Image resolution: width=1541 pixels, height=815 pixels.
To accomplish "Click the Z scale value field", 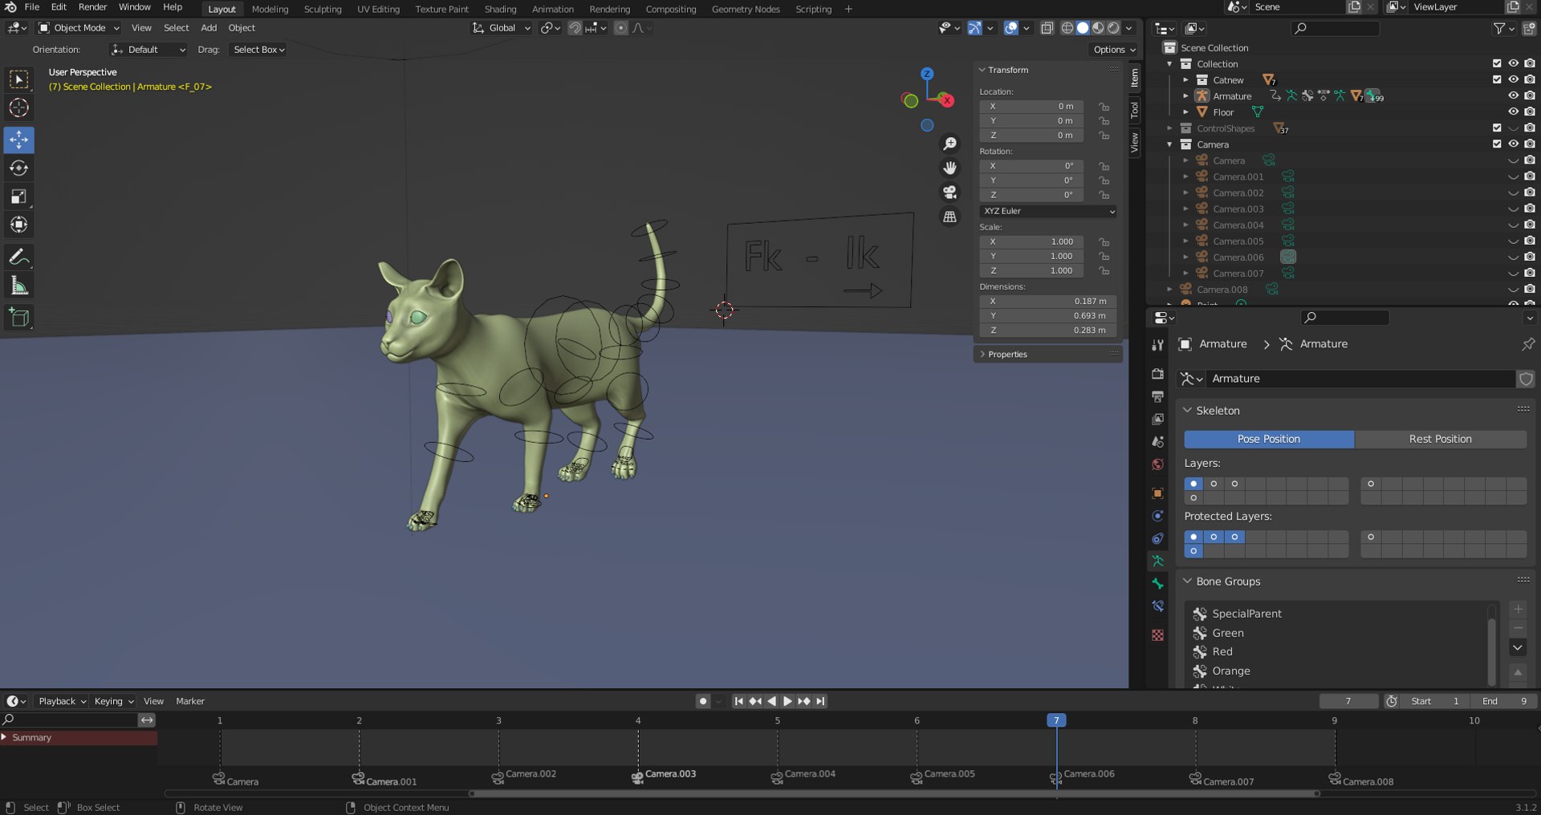I will [x=1031, y=271].
